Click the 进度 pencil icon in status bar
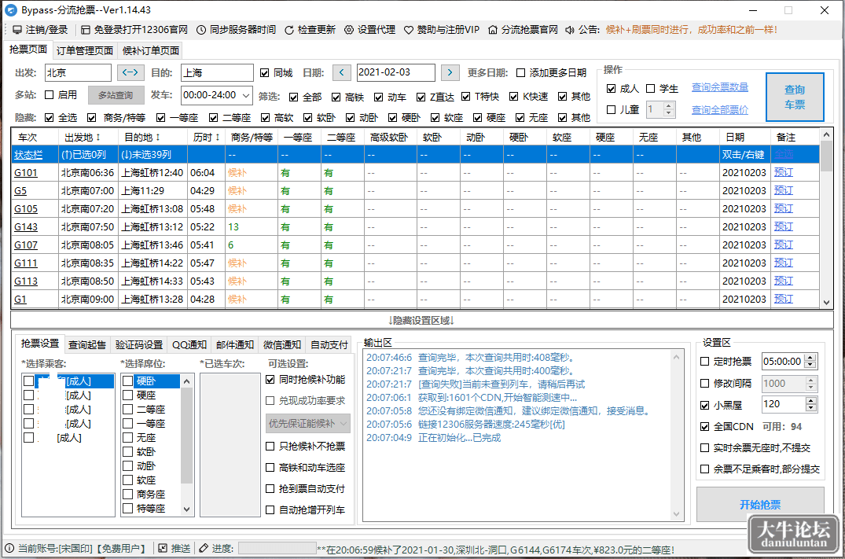This screenshot has height=559, width=845. tap(204, 548)
